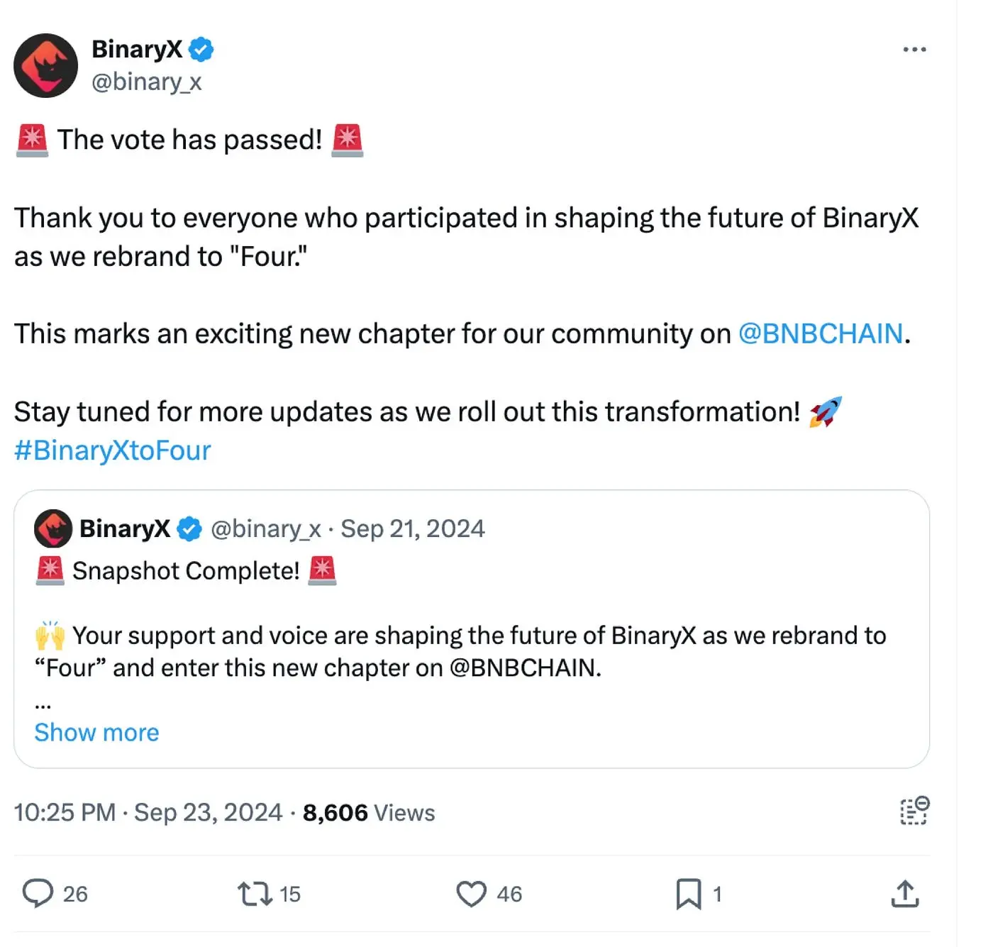Open the #BinaryXtoFour hashtag
The width and height of the screenshot is (993, 947).
click(x=113, y=450)
